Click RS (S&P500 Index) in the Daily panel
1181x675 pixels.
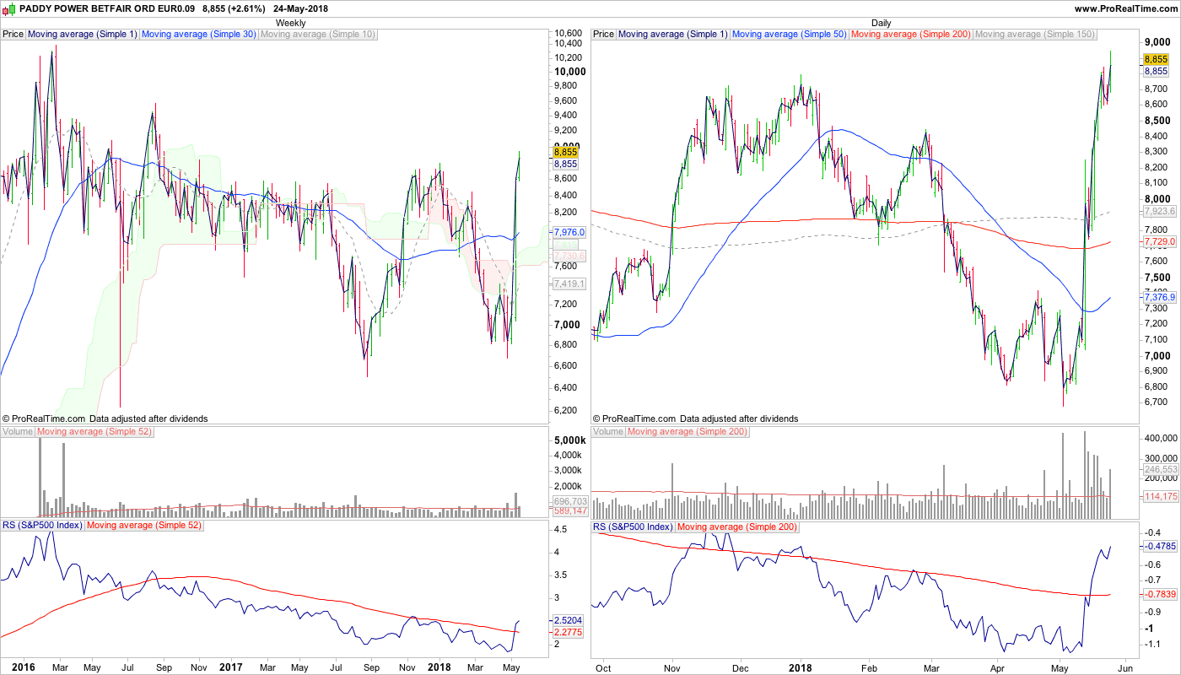pyautogui.click(x=633, y=526)
